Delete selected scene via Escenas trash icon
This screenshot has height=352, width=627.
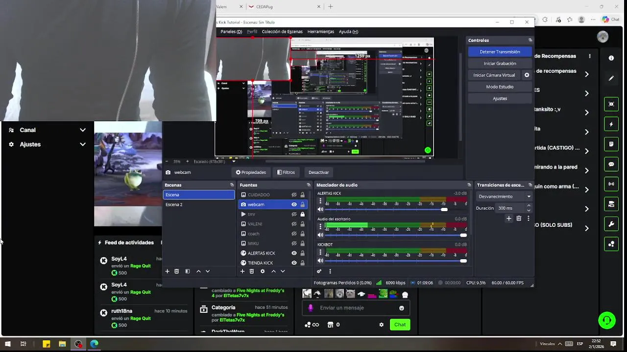[176, 271]
